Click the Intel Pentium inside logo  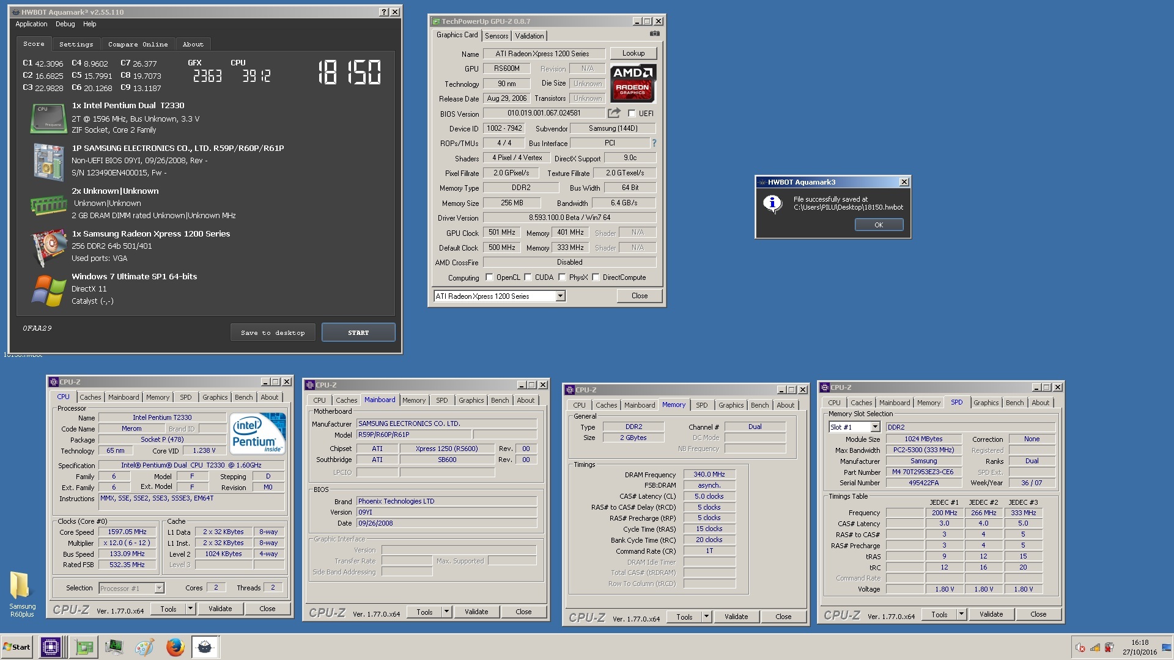tap(258, 433)
